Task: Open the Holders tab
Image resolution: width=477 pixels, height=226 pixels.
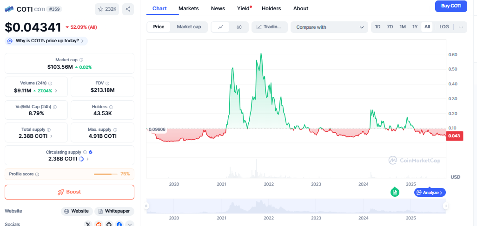Action: pyautogui.click(x=272, y=8)
